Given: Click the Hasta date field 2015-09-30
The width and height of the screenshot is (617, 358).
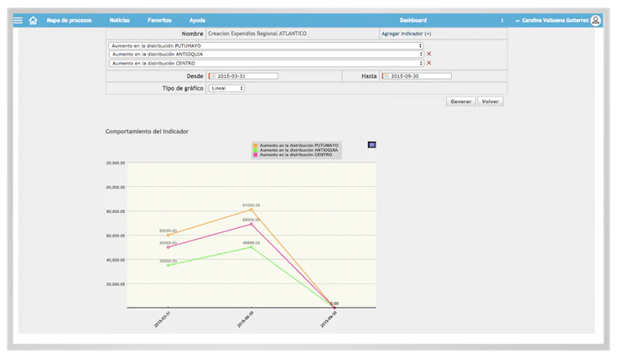Looking at the screenshot, I should click(x=417, y=76).
